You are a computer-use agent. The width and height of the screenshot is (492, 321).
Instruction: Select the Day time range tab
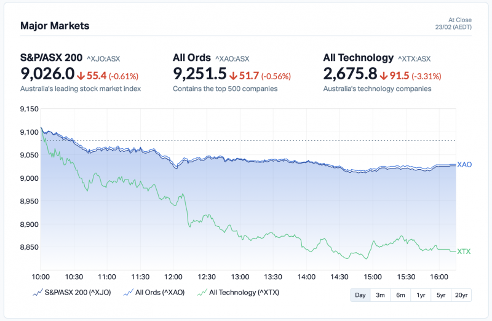[x=360, y=295]
